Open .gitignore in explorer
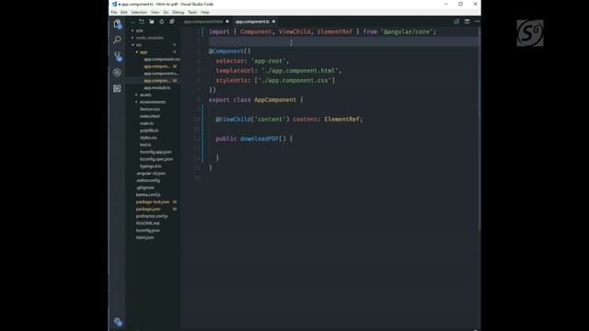This screenshot has width=589, height=331. 145,188
